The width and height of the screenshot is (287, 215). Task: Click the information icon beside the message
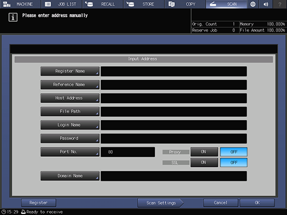(13, 17)
